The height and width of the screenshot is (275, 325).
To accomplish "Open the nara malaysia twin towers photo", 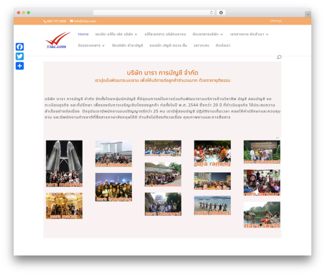I will click(x=64, y=164).
